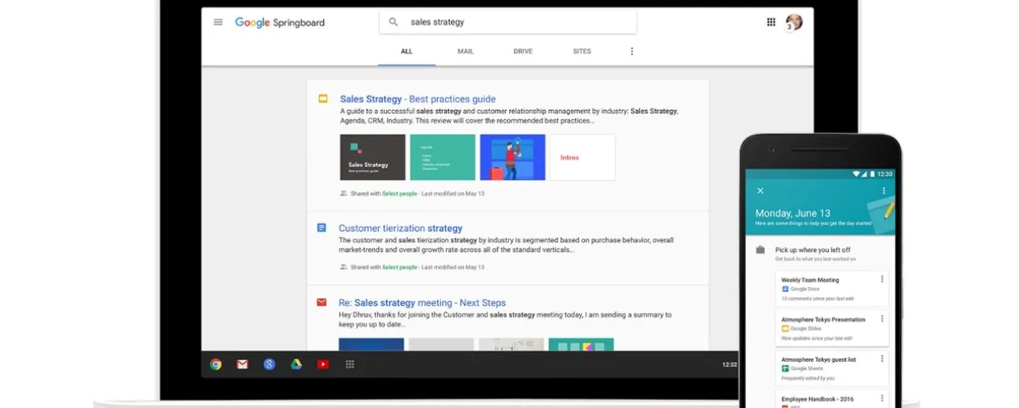Image resolution: width=1019 pixels, height=408 pixels.
Task: Click the Google Slides icon on Tokyo Presentation card
Action: (785, 329)
